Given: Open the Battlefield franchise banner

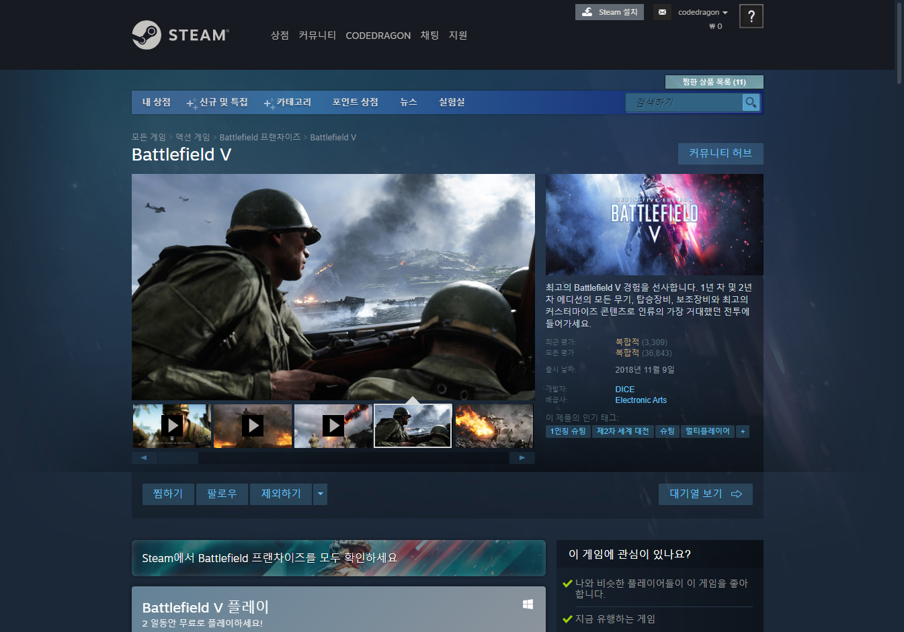Looking at the screenshot, I should (x=339, y=558).
